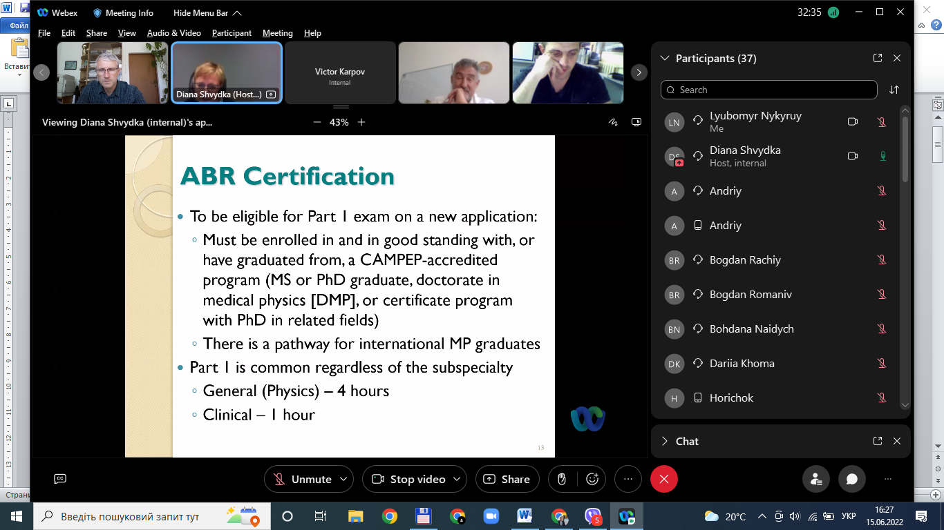The image size is (944, 530).
Task: Open the participants panel icon
Action: click(x=816, y=479)
